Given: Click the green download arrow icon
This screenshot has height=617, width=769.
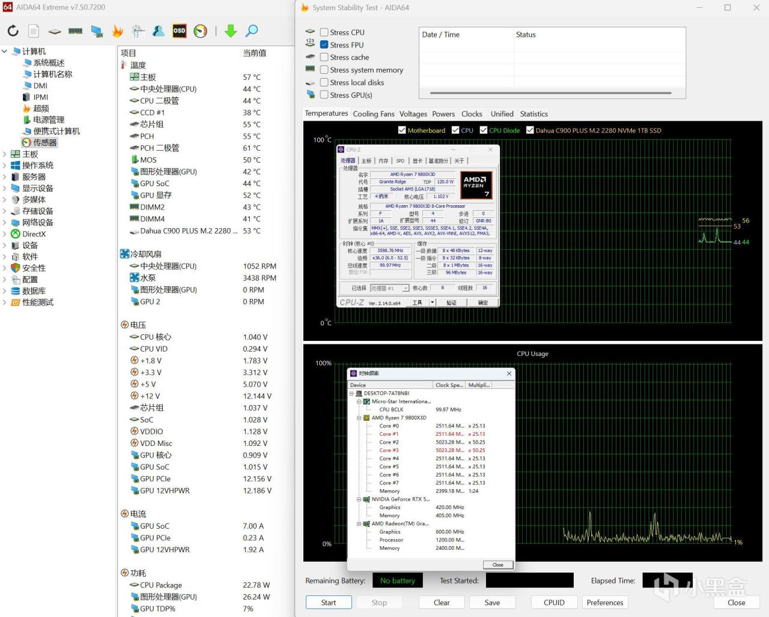Looking at the screenshot, I should pos(230,31).
